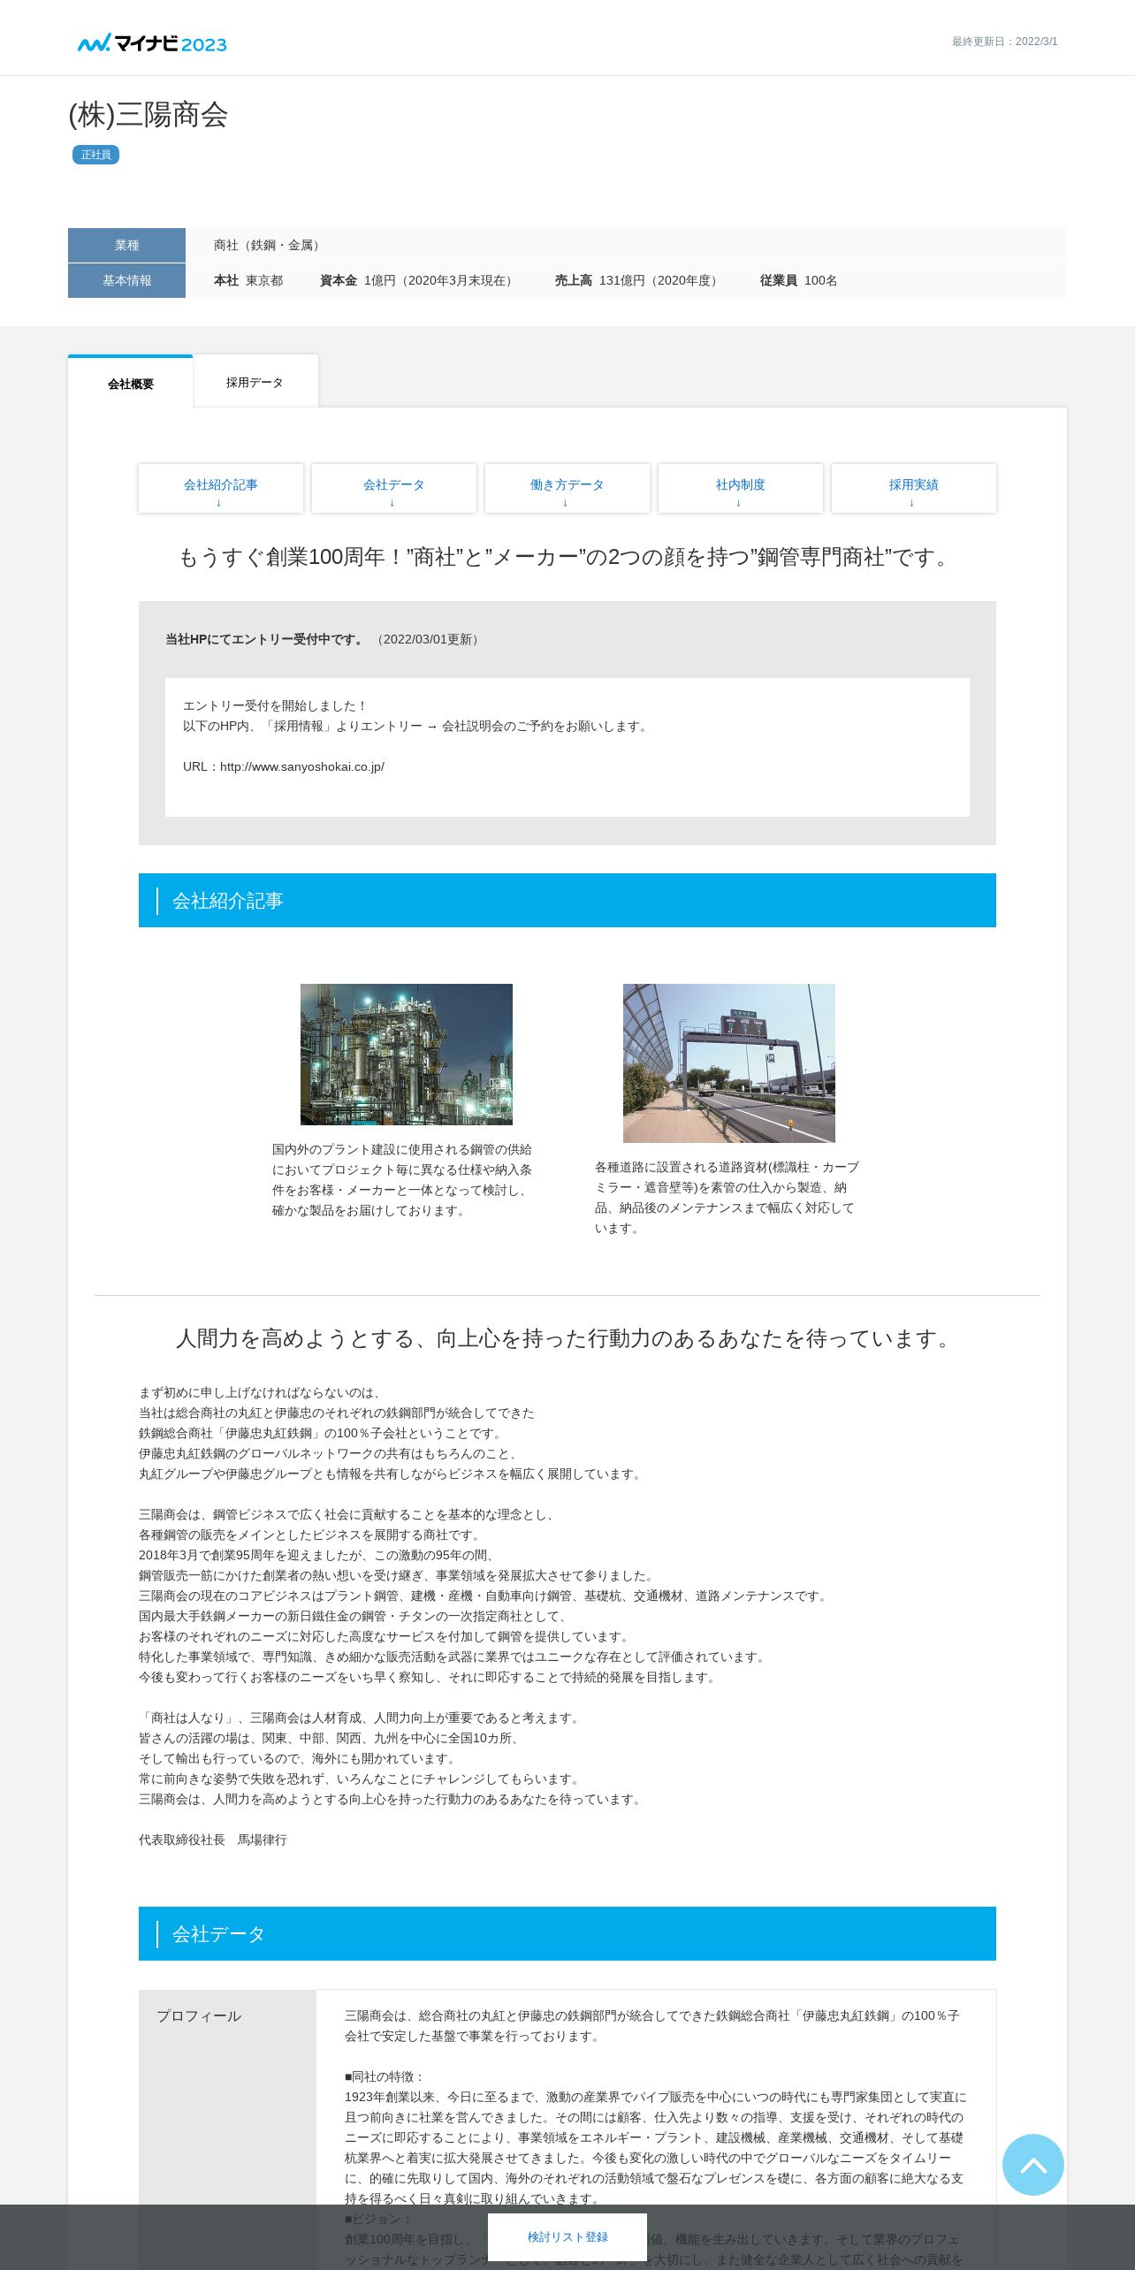Image resolution: width=1135 pixels, height=2270 pixels.
Task: Click the 代表取締役社長 馬場律行 signature line
Action: pyautogui.click(x=213, y=1840)
